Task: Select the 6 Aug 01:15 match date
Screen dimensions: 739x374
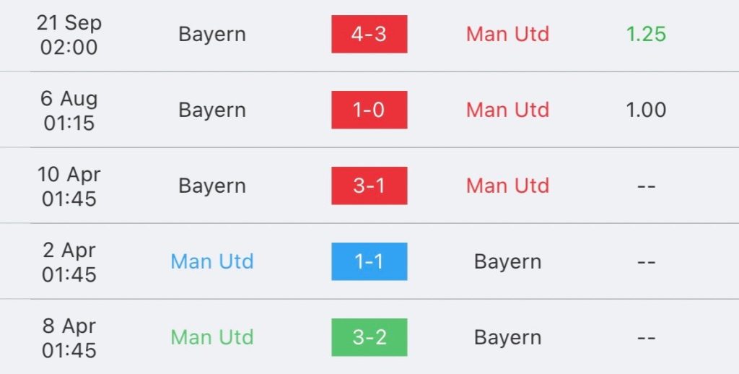Action: (68, 110)
